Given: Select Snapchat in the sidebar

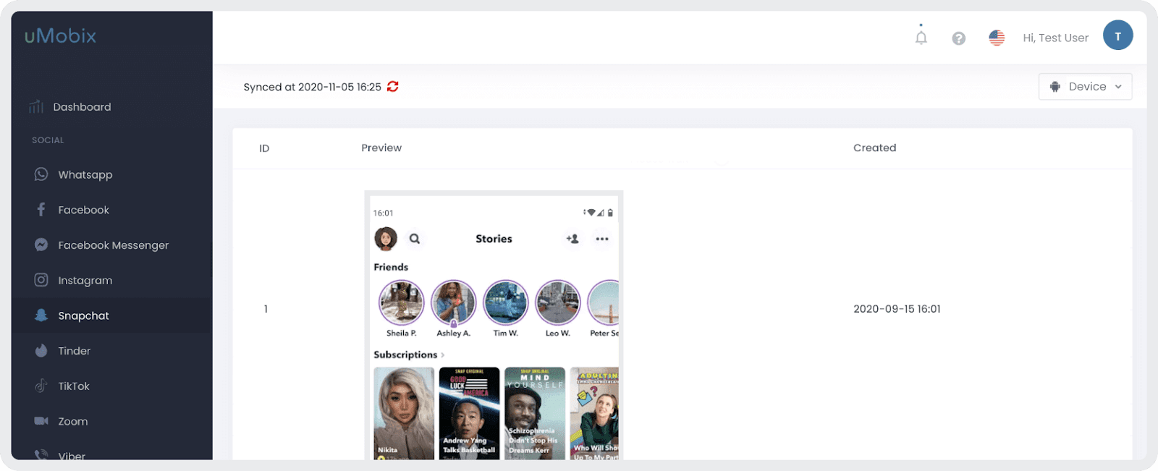Looking at the screenshot, I should [83, 315].
